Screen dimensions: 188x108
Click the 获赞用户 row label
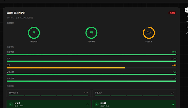point(10,79)
